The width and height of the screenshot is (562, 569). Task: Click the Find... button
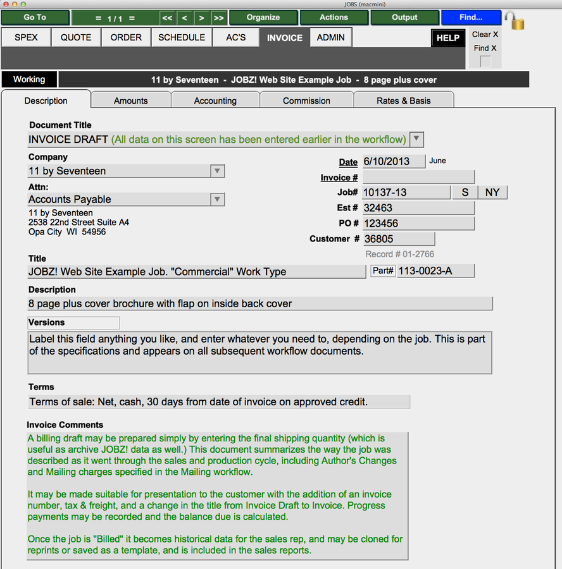point(471,18)
